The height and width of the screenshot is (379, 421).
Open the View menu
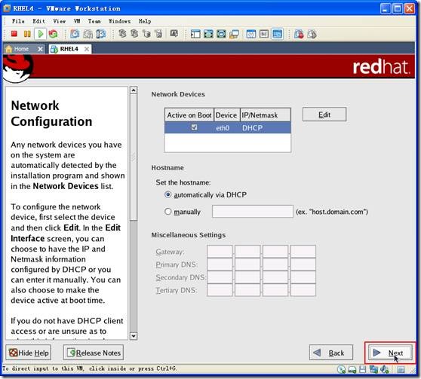point(60,21)
